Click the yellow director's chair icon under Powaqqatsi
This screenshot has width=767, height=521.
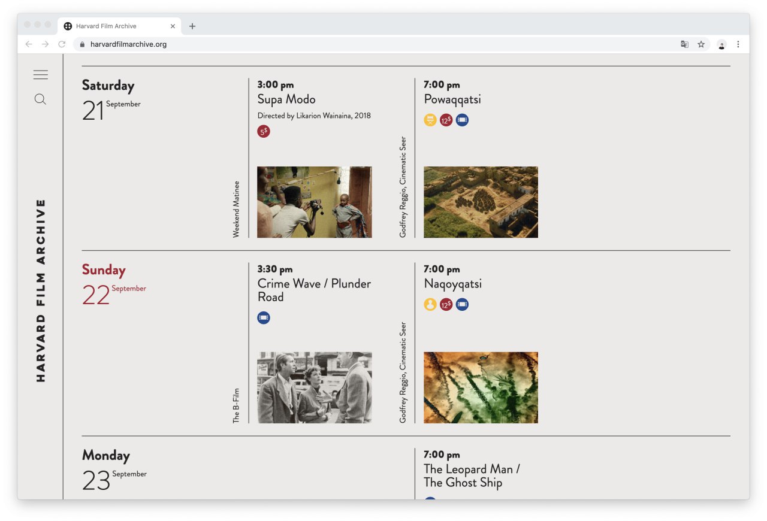[430, 120]
